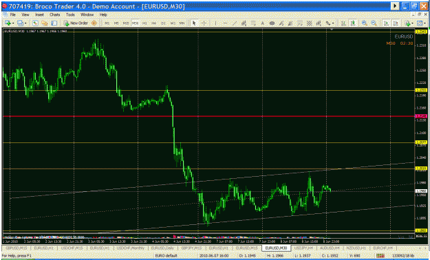Expand the Templates dropdown arrow
The height and width of the screenshot is (260, 430).
[424, 23]
